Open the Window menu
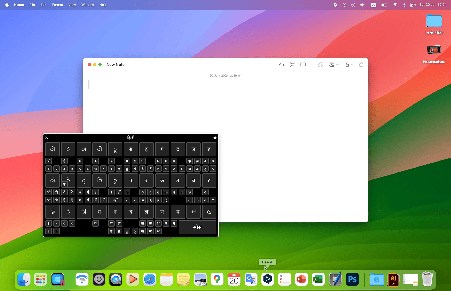 [88, 5]
